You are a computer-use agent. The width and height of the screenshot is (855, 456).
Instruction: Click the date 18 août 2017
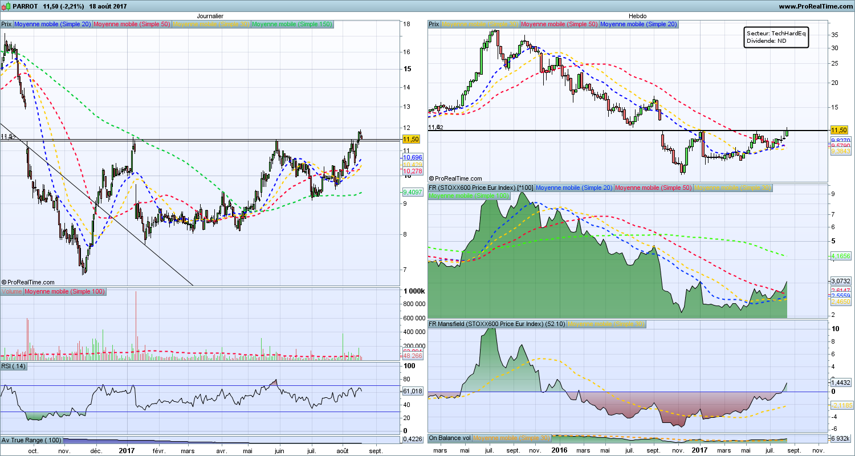108,6
